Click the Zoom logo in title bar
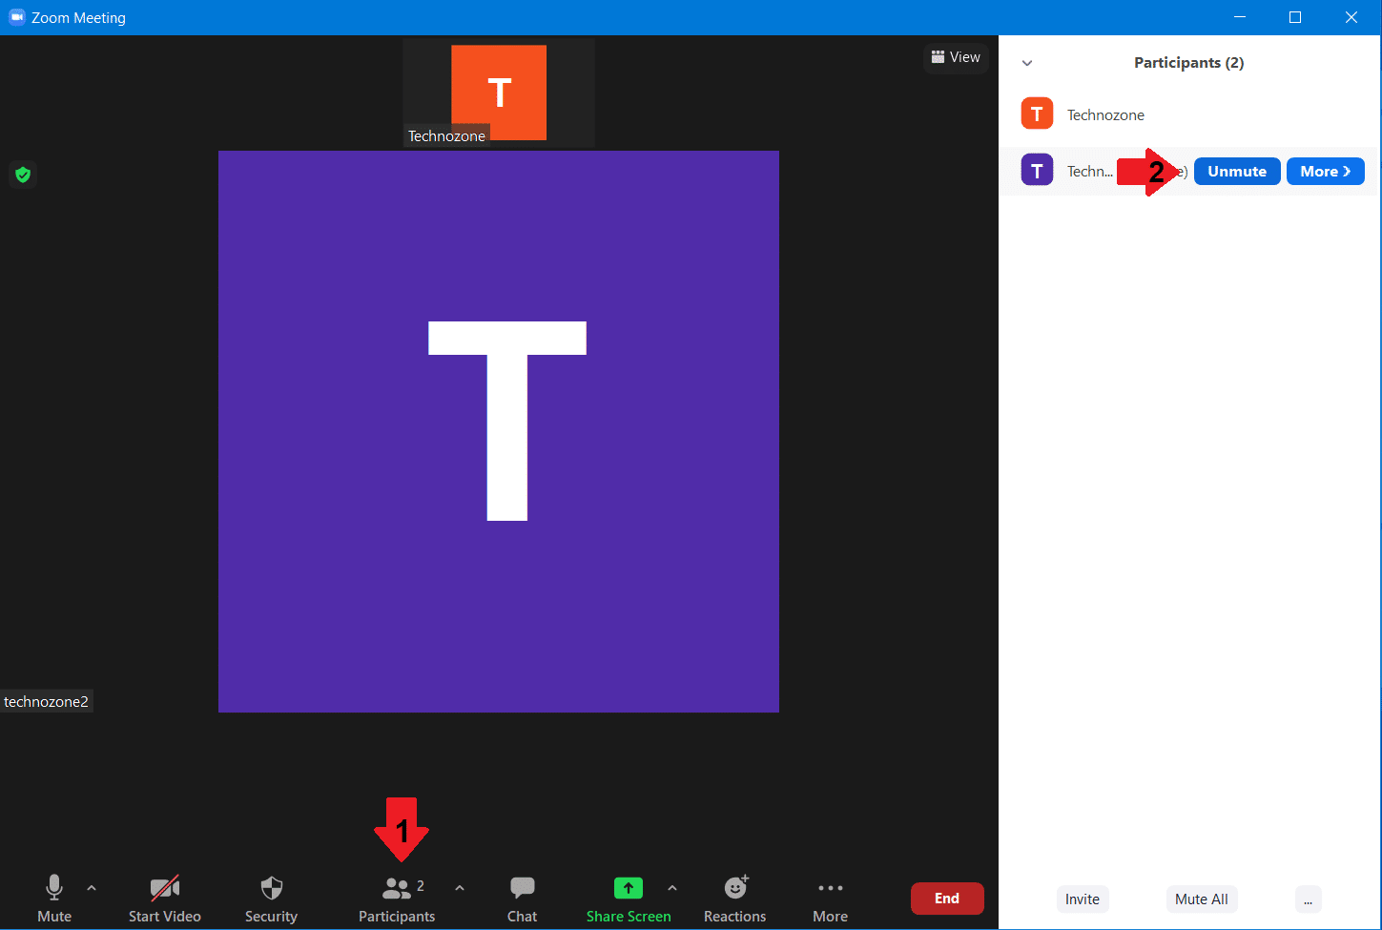Image resolution: width=1382 pixels, height=930 pixels. 16,17
